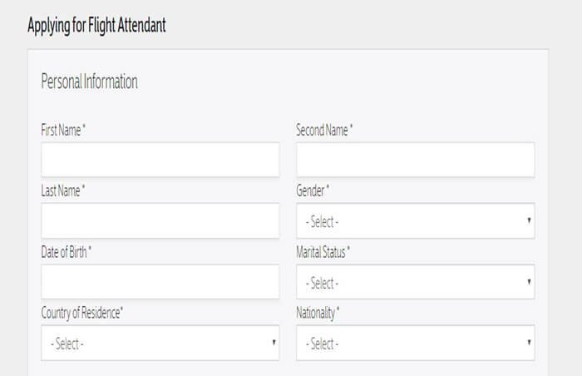Open the Gender dropdown
This screenshot has width=582, height=376.
[415, 221]
